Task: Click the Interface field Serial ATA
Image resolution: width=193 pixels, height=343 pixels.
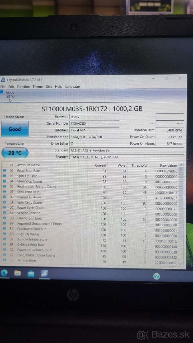Action: point(94,130)
